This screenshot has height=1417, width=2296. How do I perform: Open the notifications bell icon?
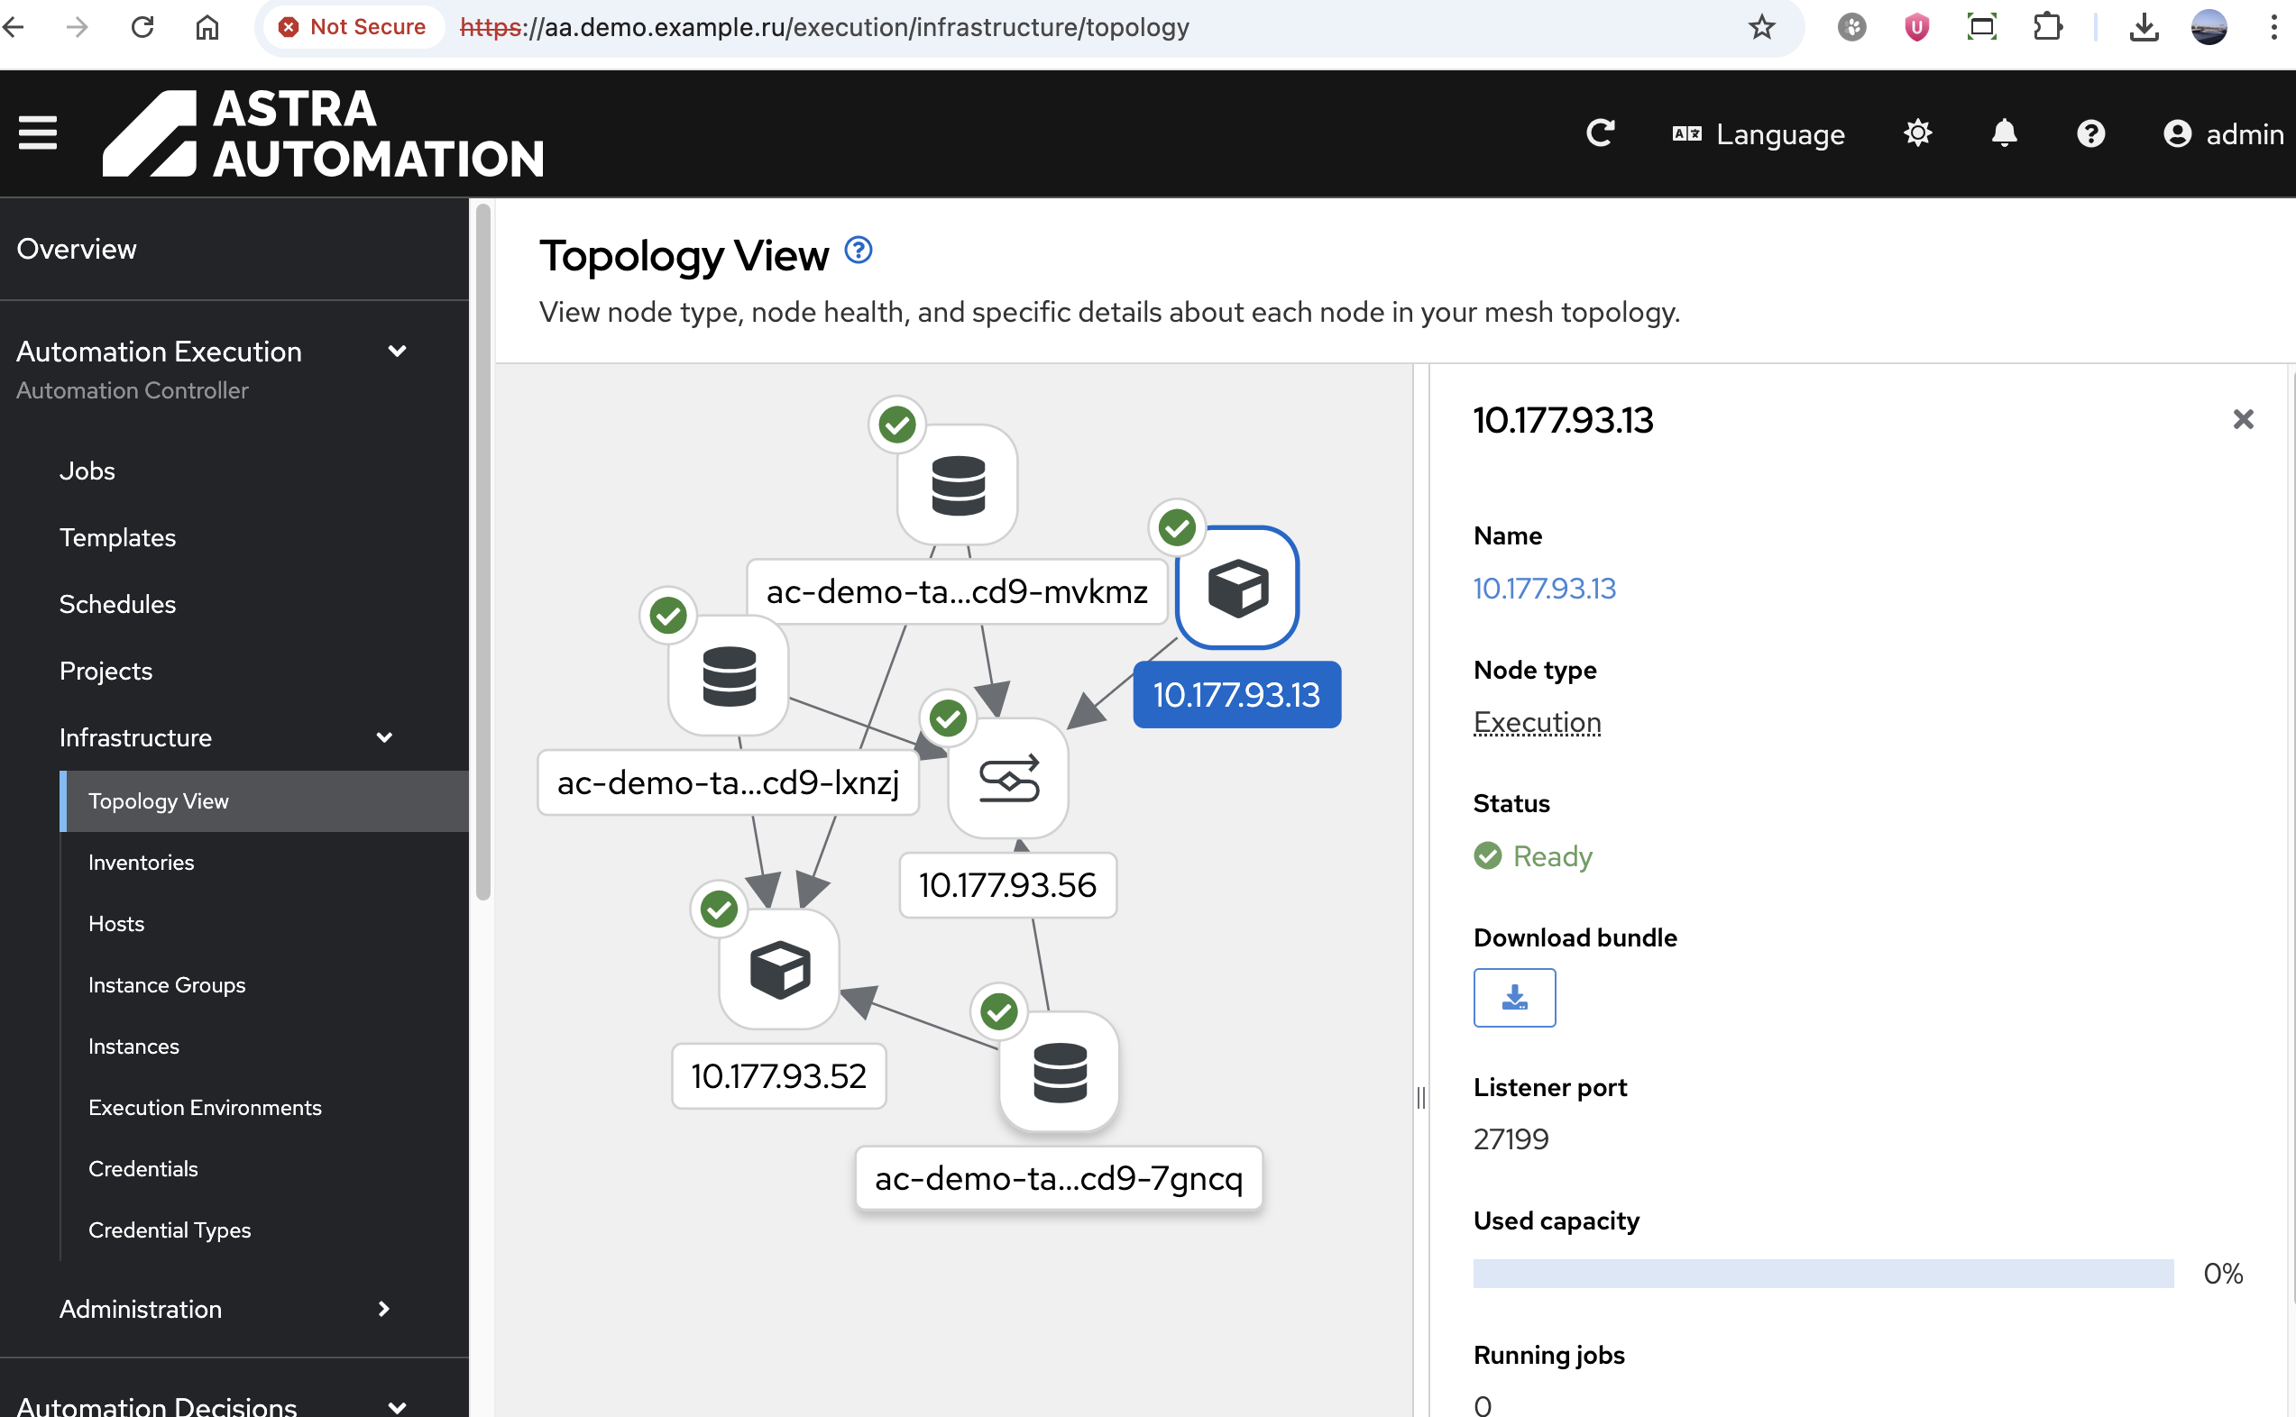[2004, 134]
